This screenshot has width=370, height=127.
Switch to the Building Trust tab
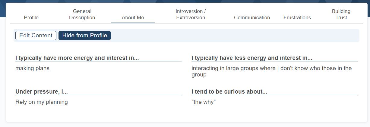(x=341, y=14)
